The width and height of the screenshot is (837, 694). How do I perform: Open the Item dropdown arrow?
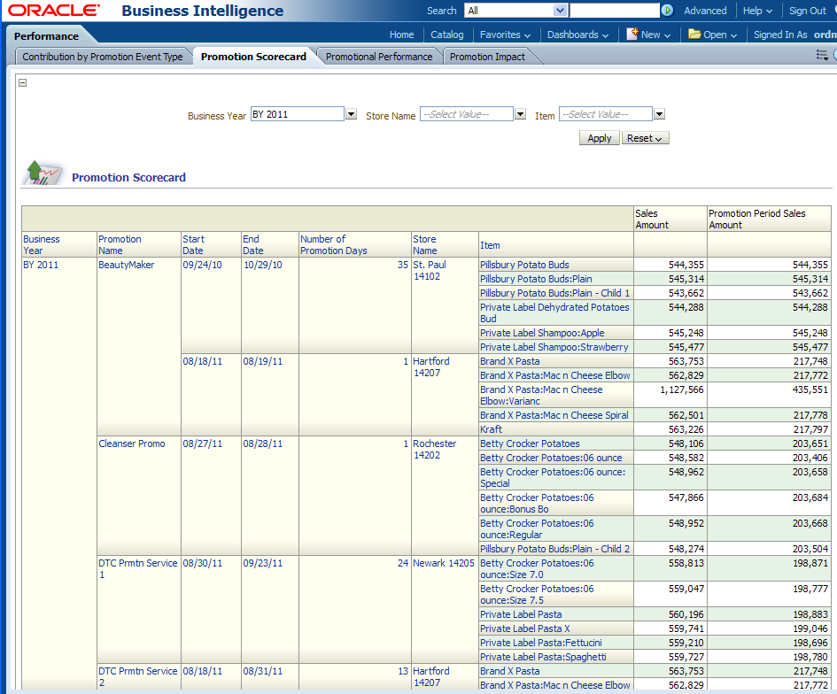[659, 114]
